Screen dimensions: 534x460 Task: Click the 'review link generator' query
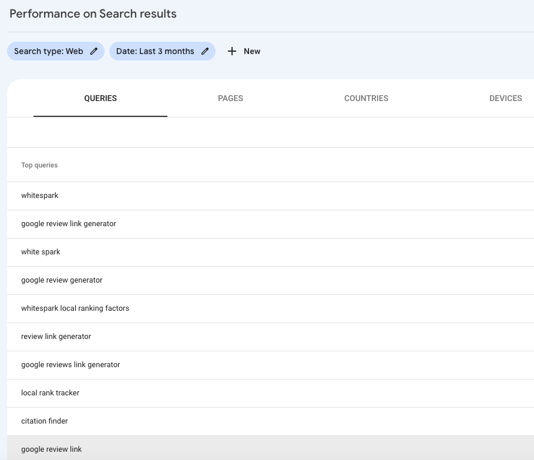tap(56, 337)
